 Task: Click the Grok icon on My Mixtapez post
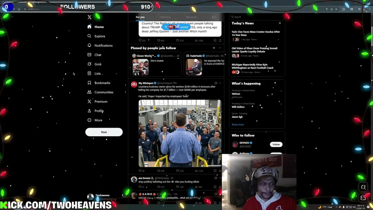(x=216, y=83)
